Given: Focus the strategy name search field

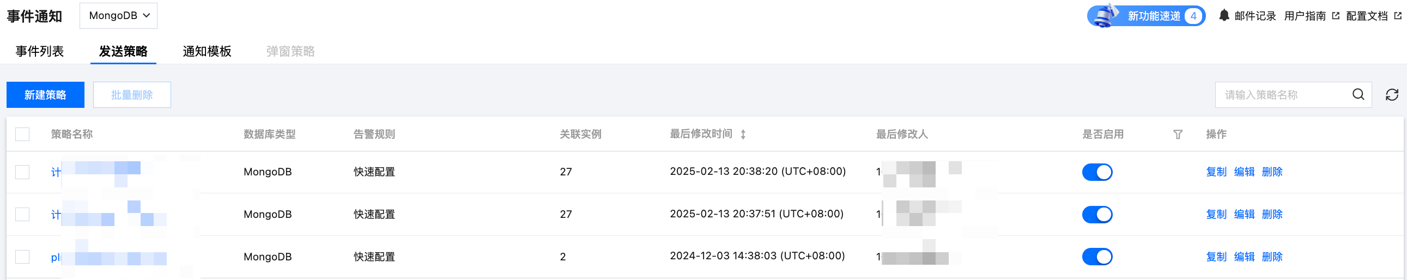Looking at the screenshot, I should [1281, 95].
